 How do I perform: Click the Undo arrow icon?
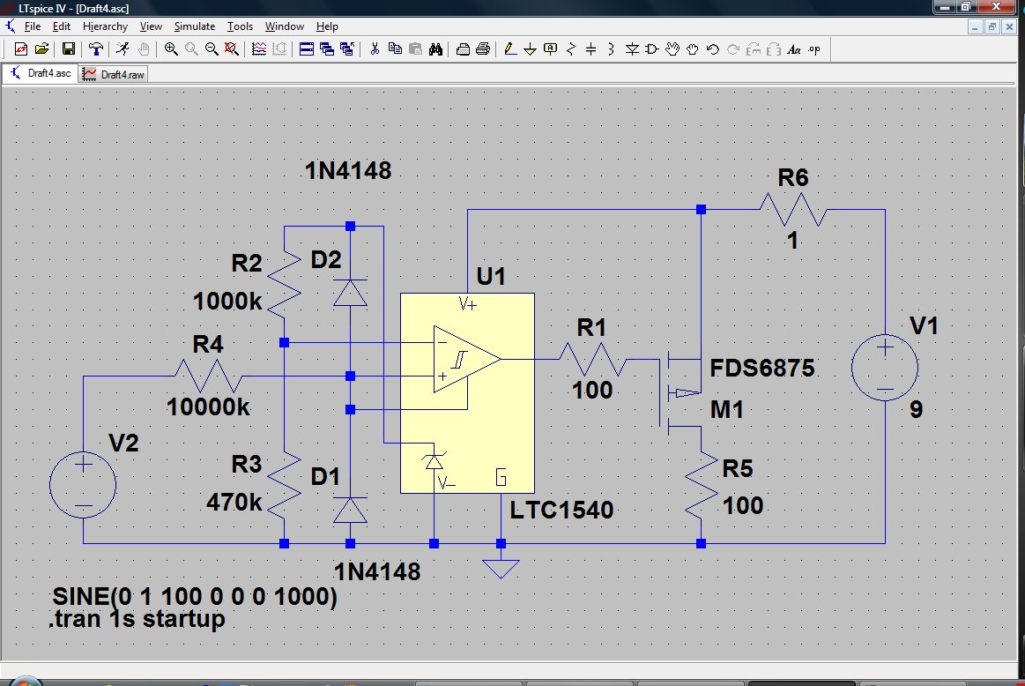click(712, 49)
